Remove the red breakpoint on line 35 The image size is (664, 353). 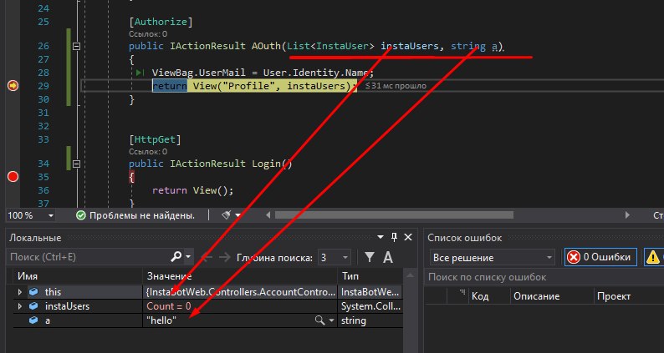[13, 177]
